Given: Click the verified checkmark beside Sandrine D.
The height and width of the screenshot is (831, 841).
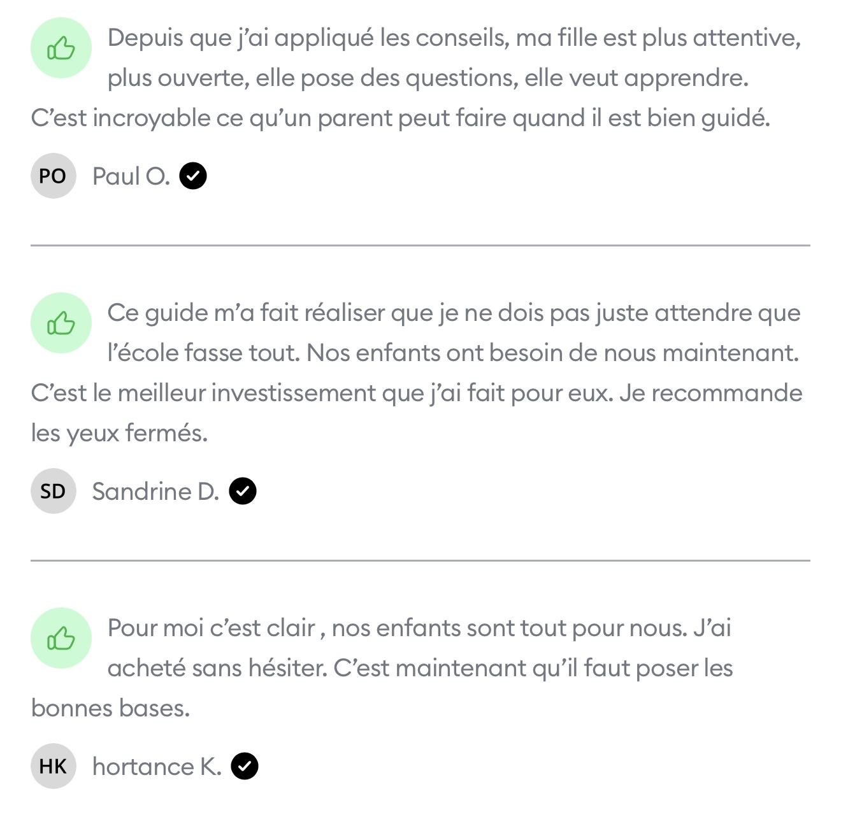Looking at the screenshot, I should click(243, 491).
